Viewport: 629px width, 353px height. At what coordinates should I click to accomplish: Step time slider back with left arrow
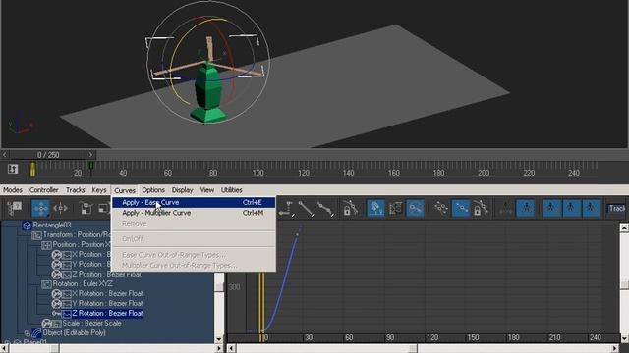pos(4,155)
